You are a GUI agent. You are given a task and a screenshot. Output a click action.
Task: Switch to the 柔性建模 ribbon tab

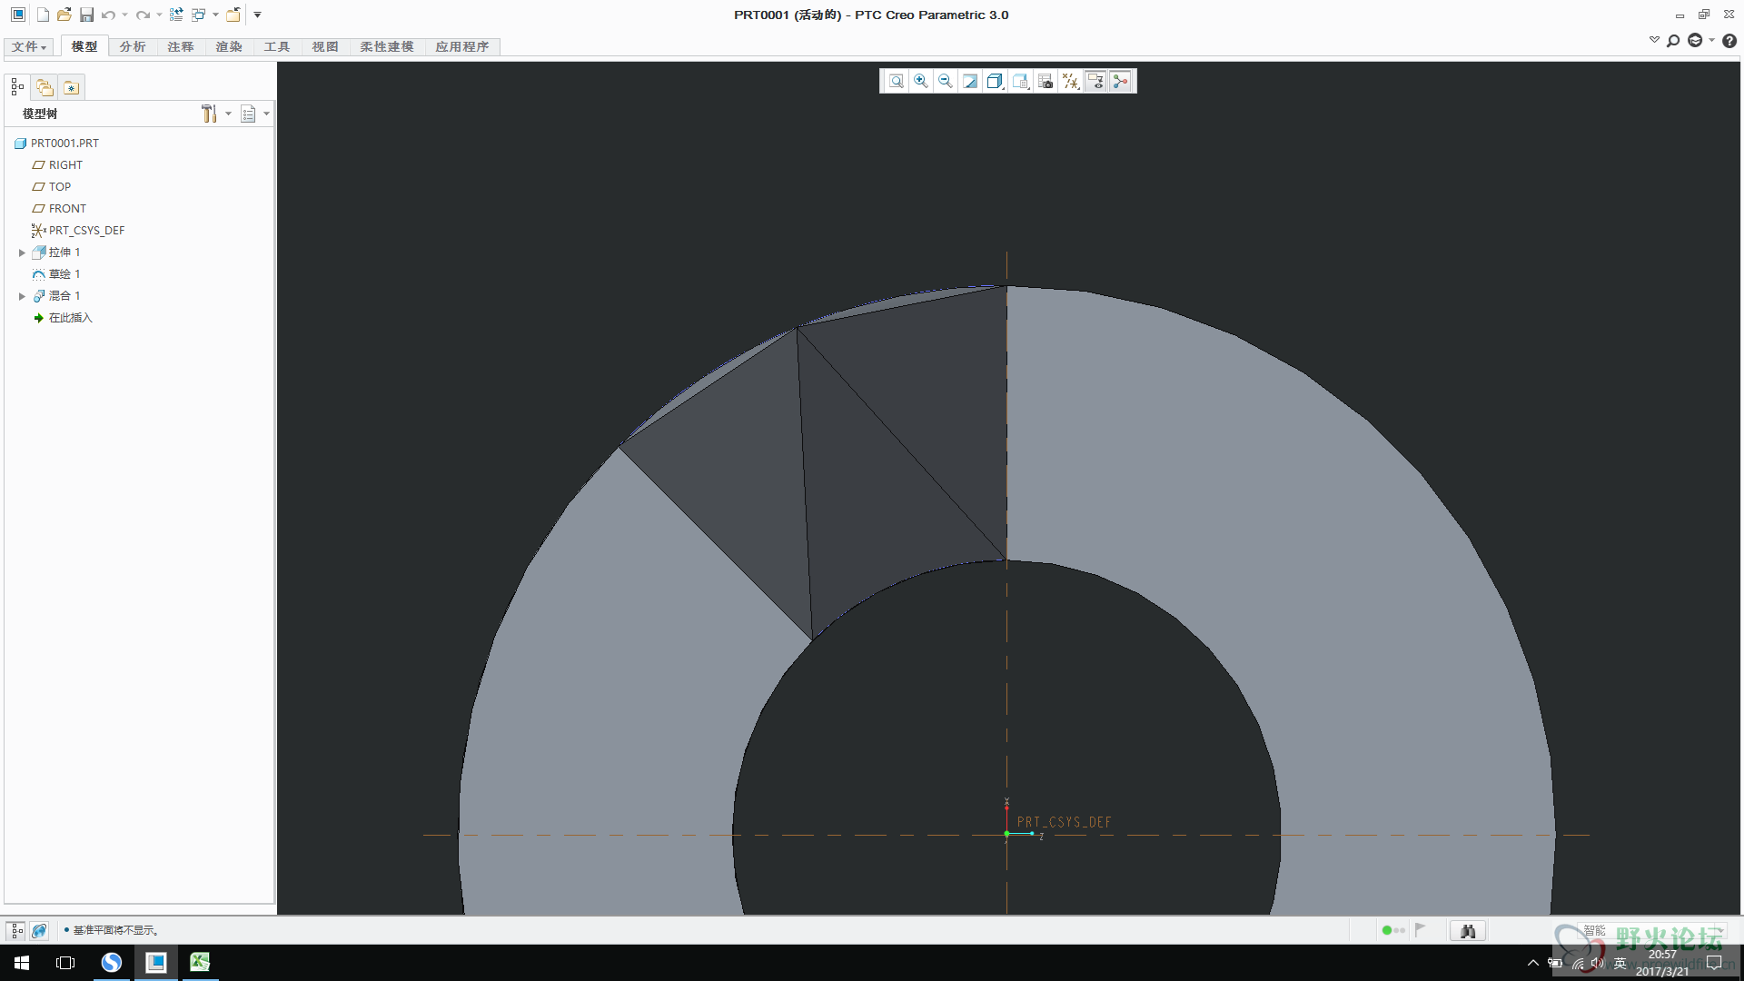(387, 46)
